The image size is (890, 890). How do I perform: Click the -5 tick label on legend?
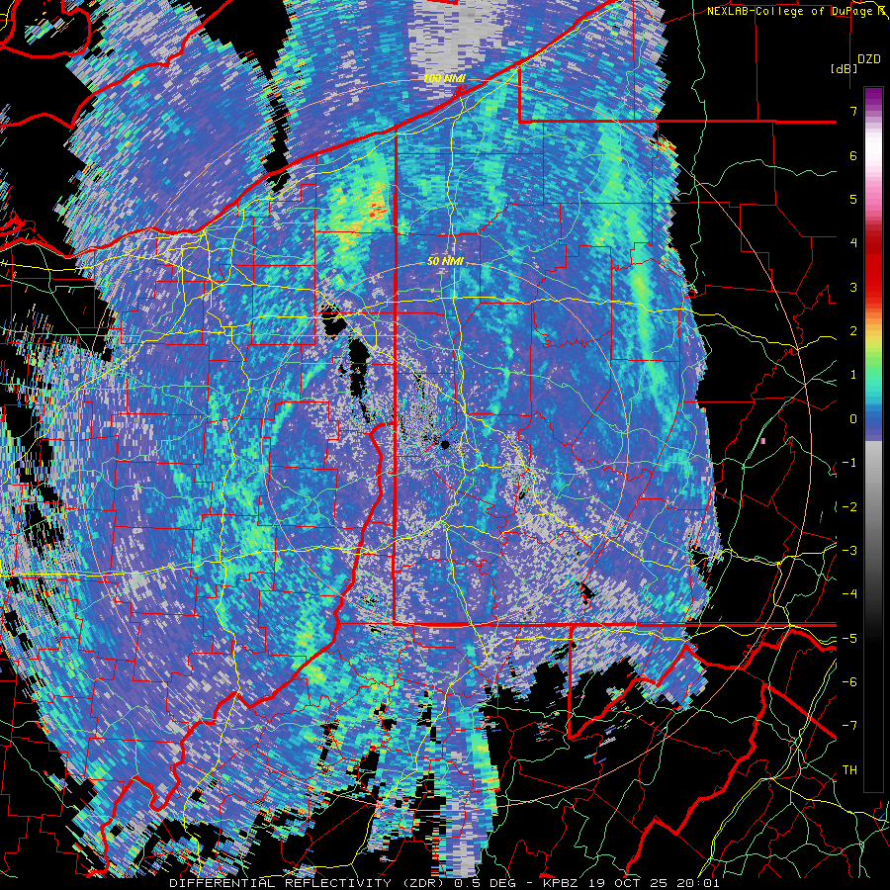849,639
